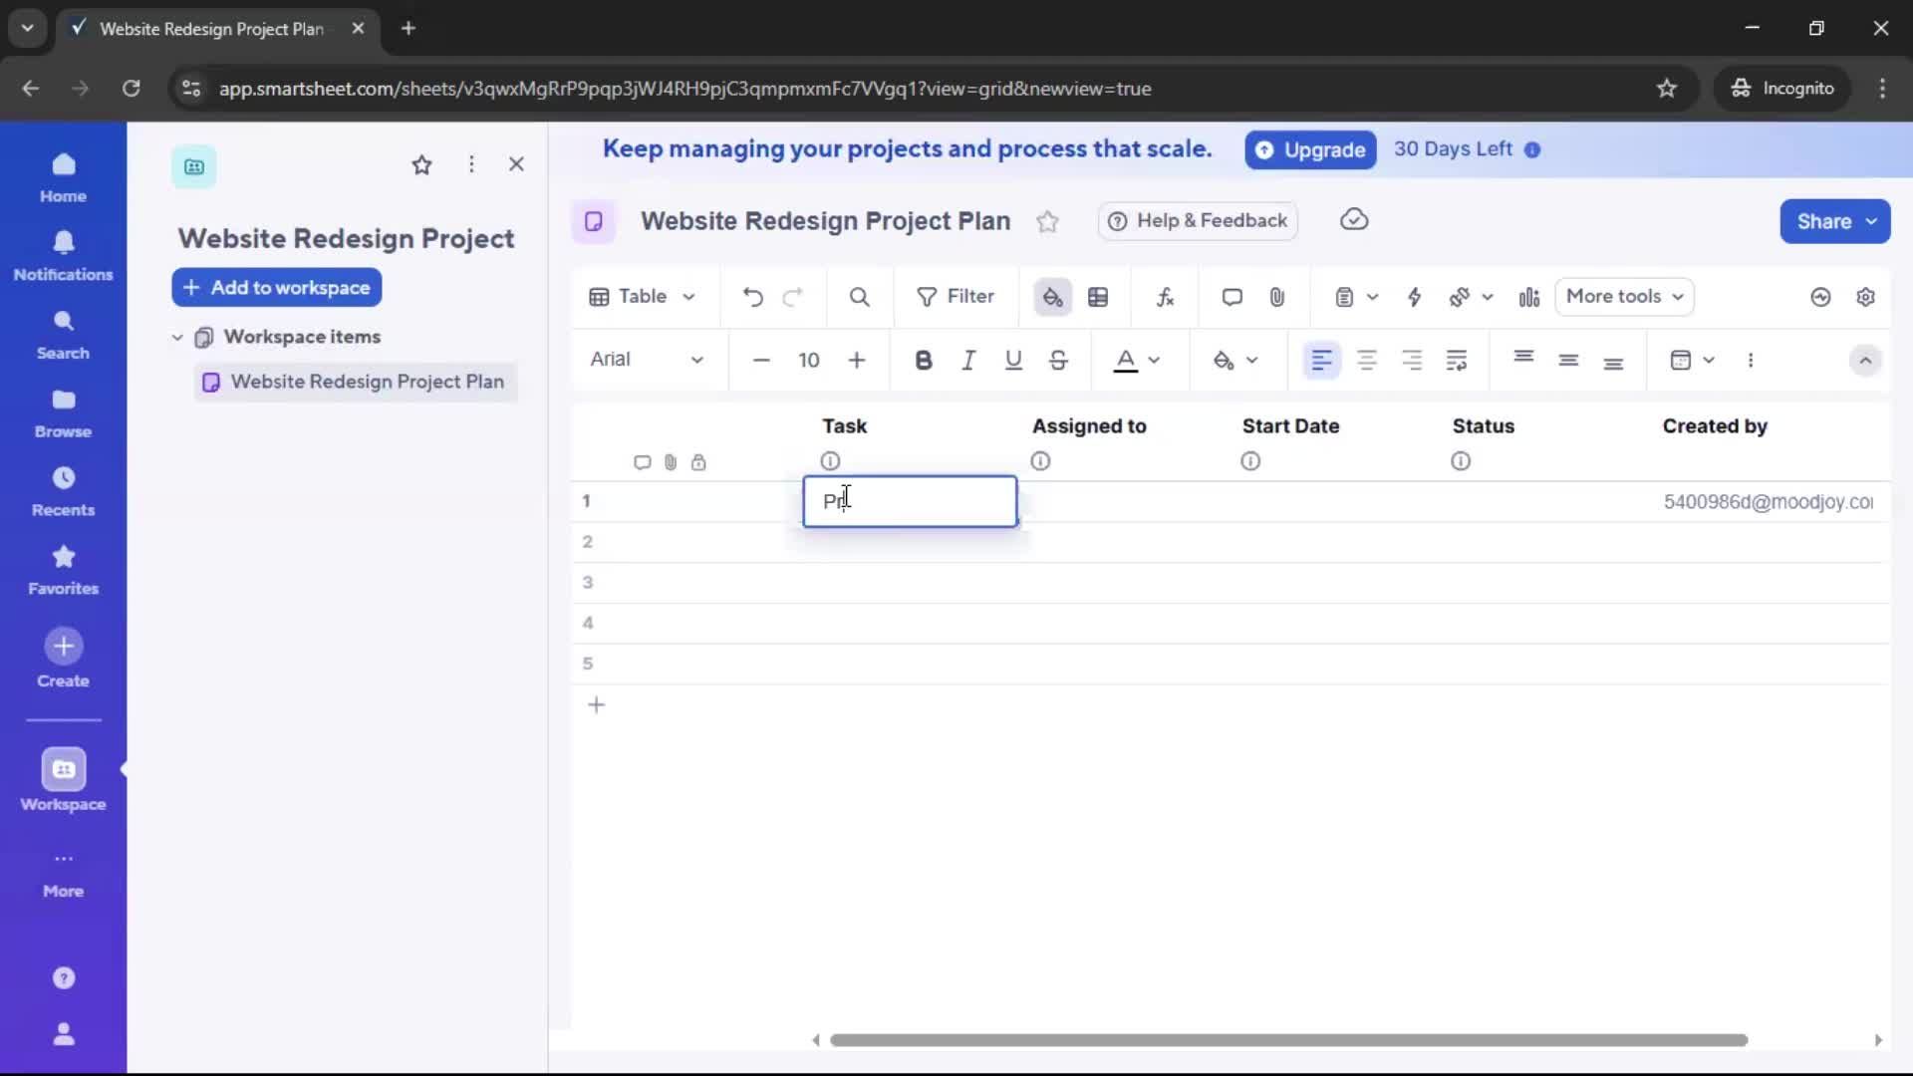Enable italic formatting

coord(968,361)
